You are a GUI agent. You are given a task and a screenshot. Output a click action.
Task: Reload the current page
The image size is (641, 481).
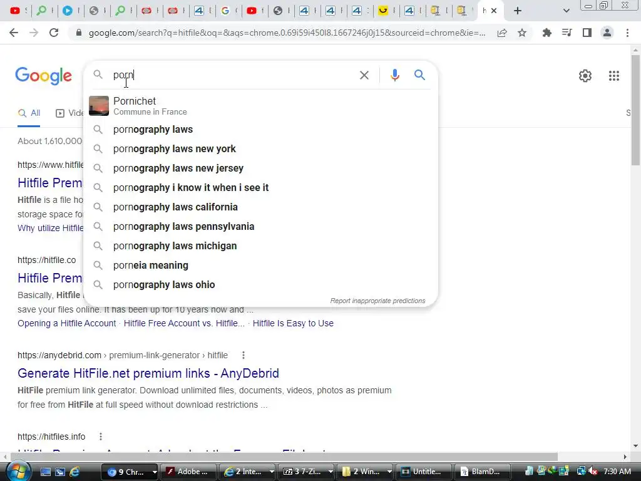(x=54, y=33)
